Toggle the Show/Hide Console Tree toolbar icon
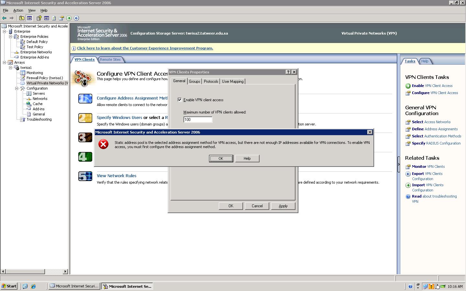 pos(29,18)
